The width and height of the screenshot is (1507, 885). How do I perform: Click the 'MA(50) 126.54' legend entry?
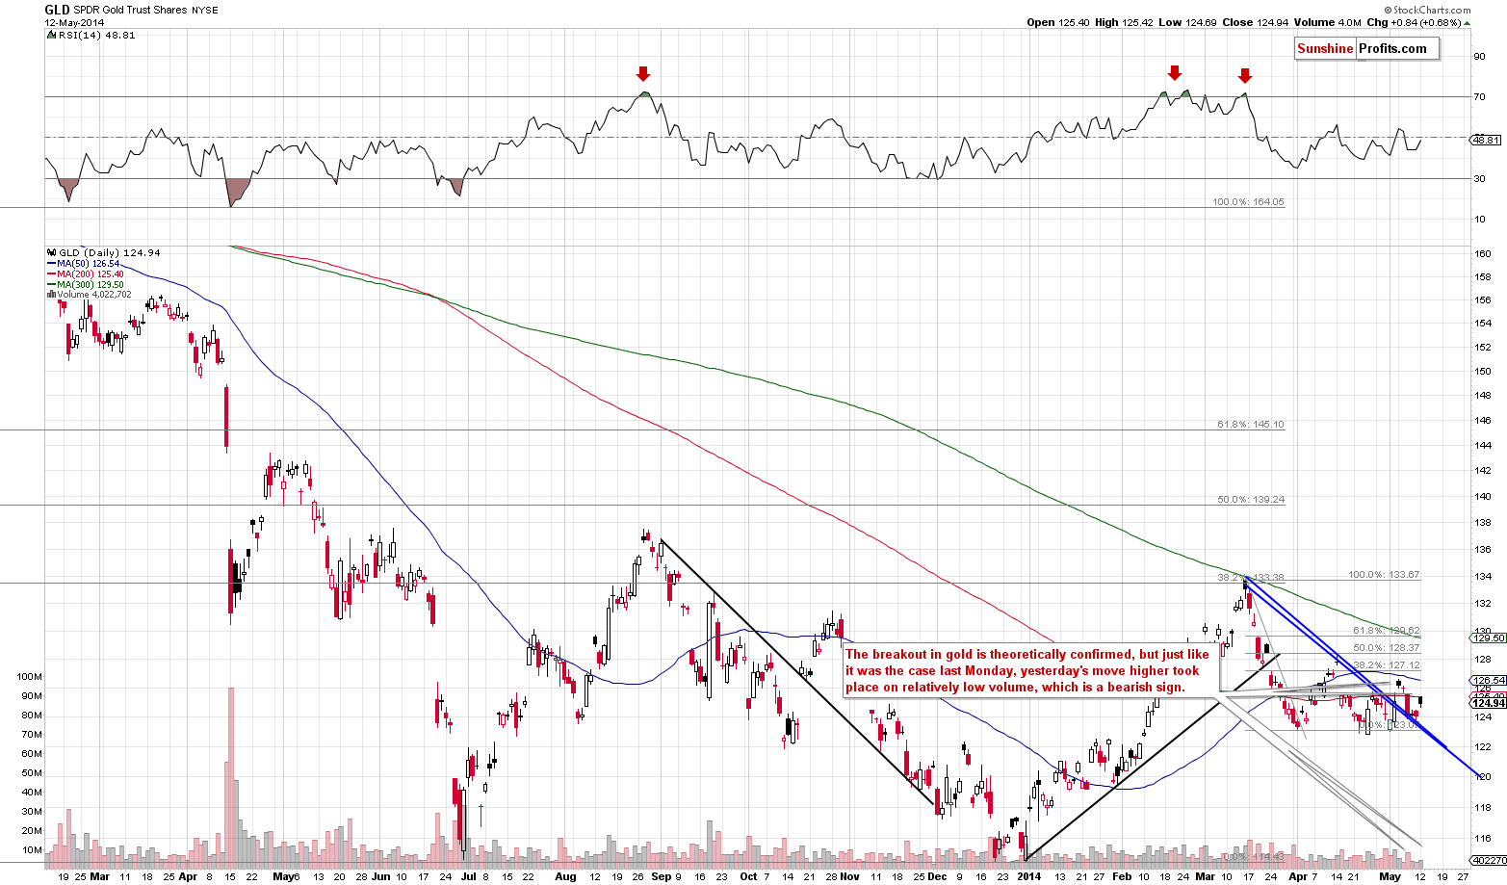coord(89,264)
